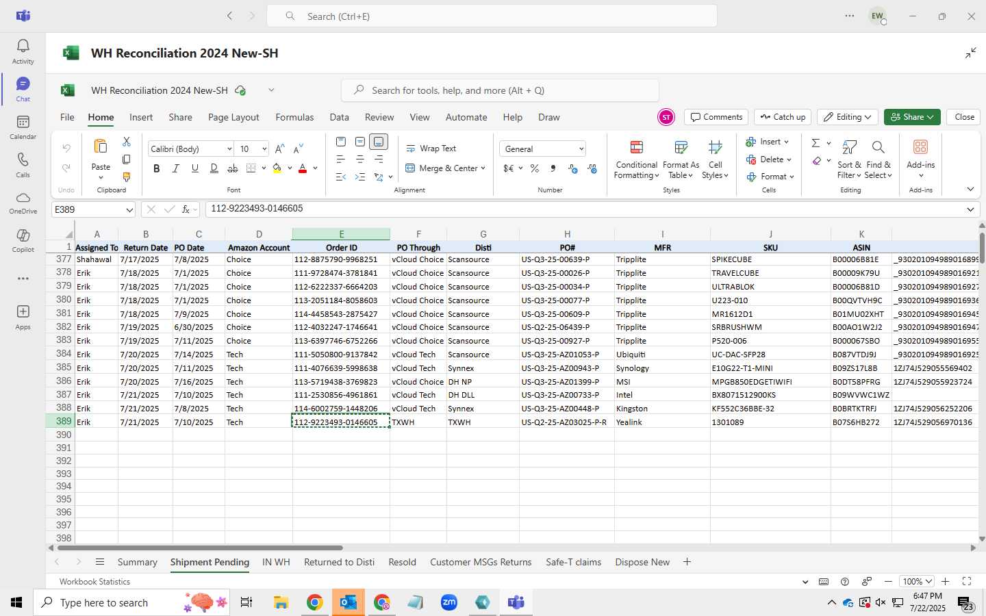
Task: Click Increase Decimal icon
Action: tap(573, 168)
